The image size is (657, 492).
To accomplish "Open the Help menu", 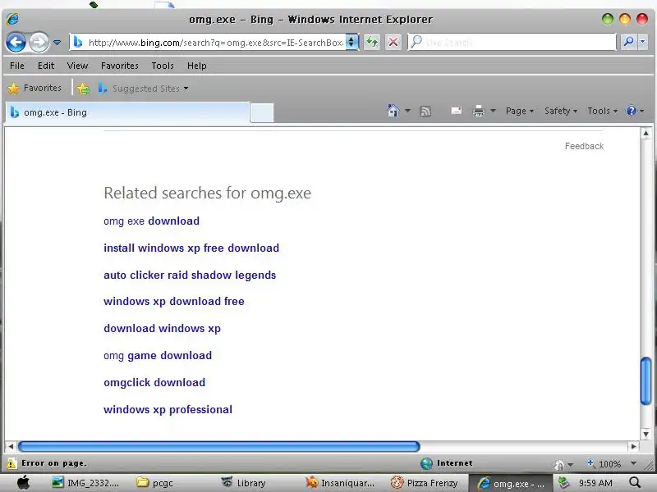I will [196, 66].
